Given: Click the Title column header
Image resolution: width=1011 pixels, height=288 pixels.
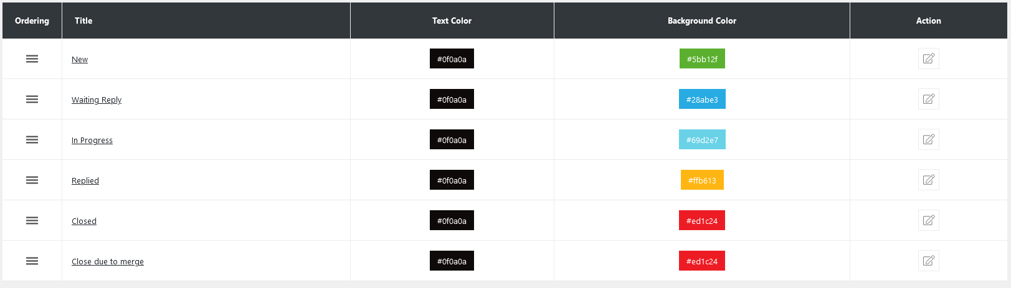Looking at the screenshot, I should pos(83,21).
